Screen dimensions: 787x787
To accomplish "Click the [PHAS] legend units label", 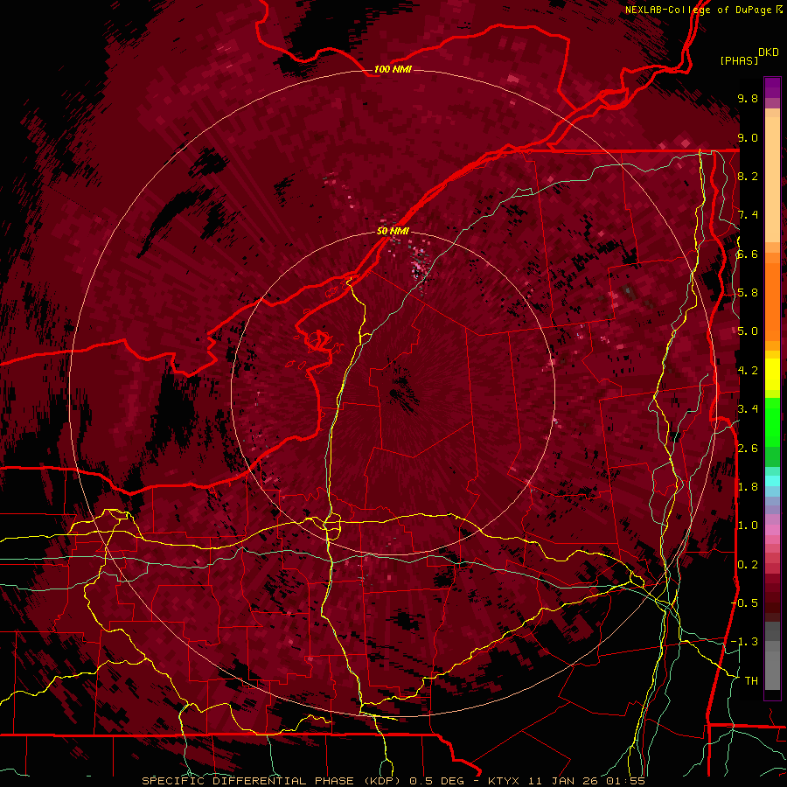I will [x=739, y=60].
